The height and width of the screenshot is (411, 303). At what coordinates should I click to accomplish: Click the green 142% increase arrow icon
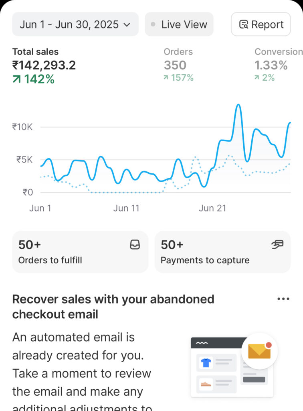pyautogui.click(x=16, y=79)
